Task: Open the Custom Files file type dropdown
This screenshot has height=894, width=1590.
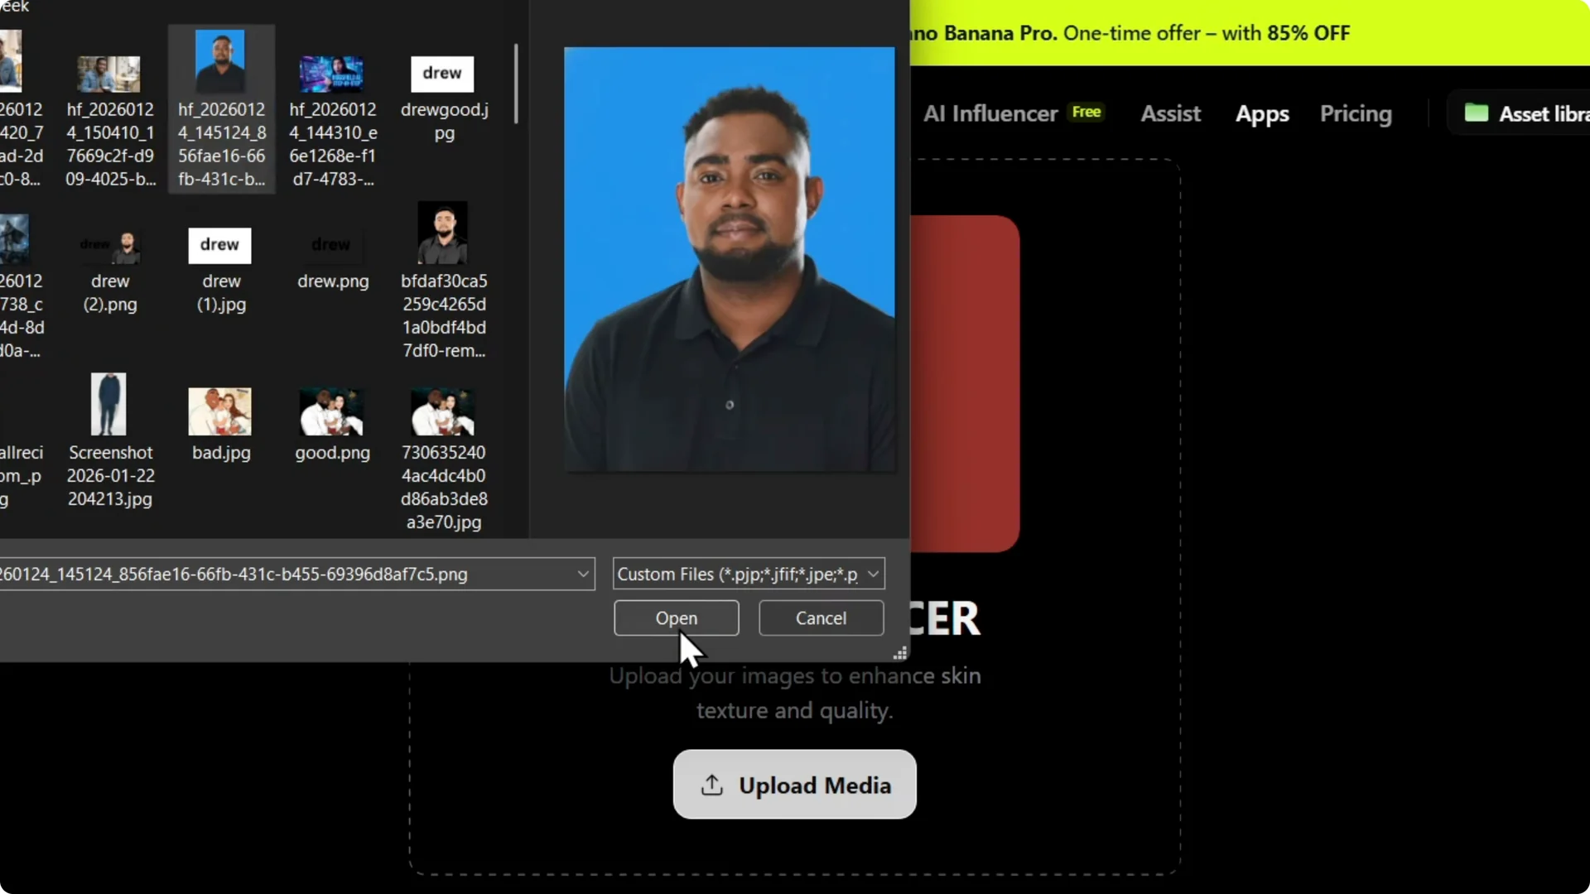Action: point(872,574)
